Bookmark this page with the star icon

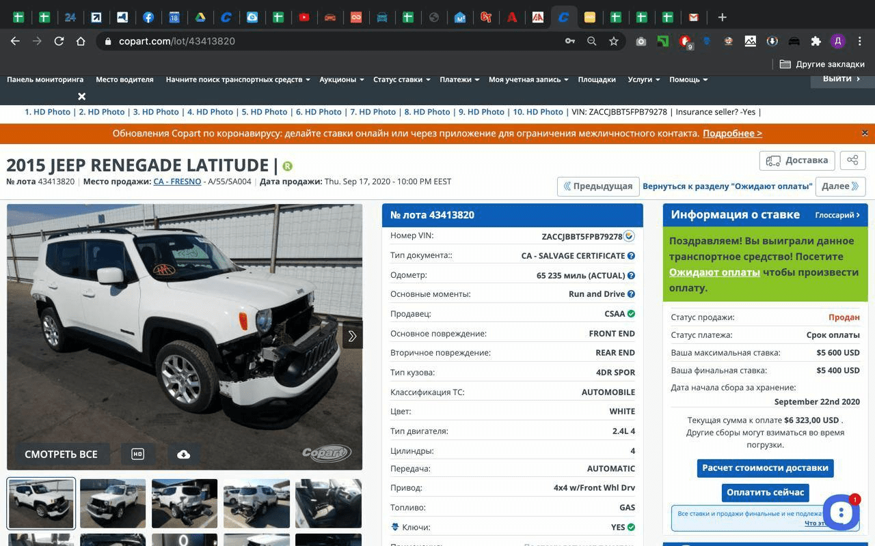click(x=614, y=41)
